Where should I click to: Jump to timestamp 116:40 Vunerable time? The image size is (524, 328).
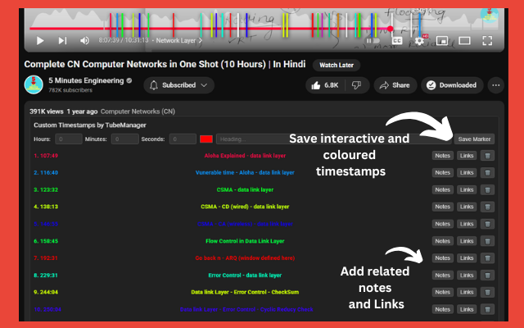pyautogui.click(x=46, y=173)
